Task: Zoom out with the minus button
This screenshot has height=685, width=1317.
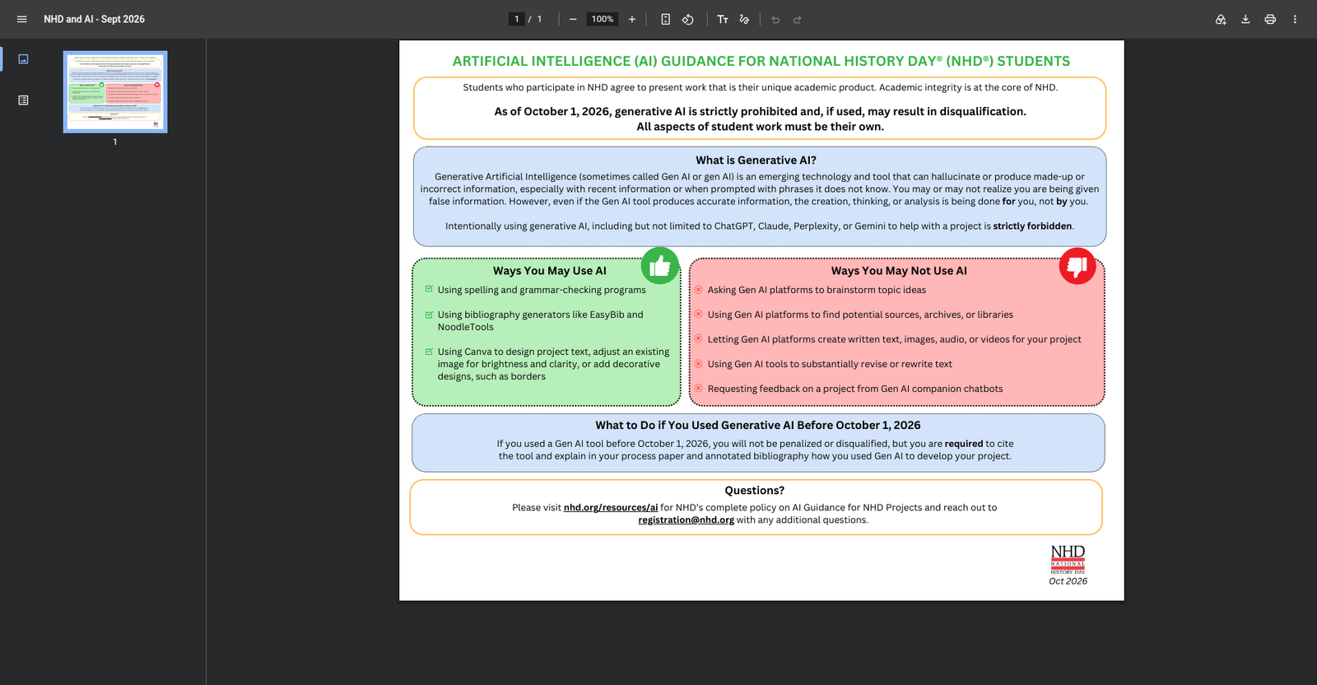Action: pos(573,19)
